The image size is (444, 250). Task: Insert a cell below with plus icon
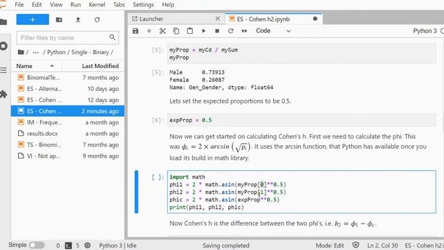[x=149, y=31]
